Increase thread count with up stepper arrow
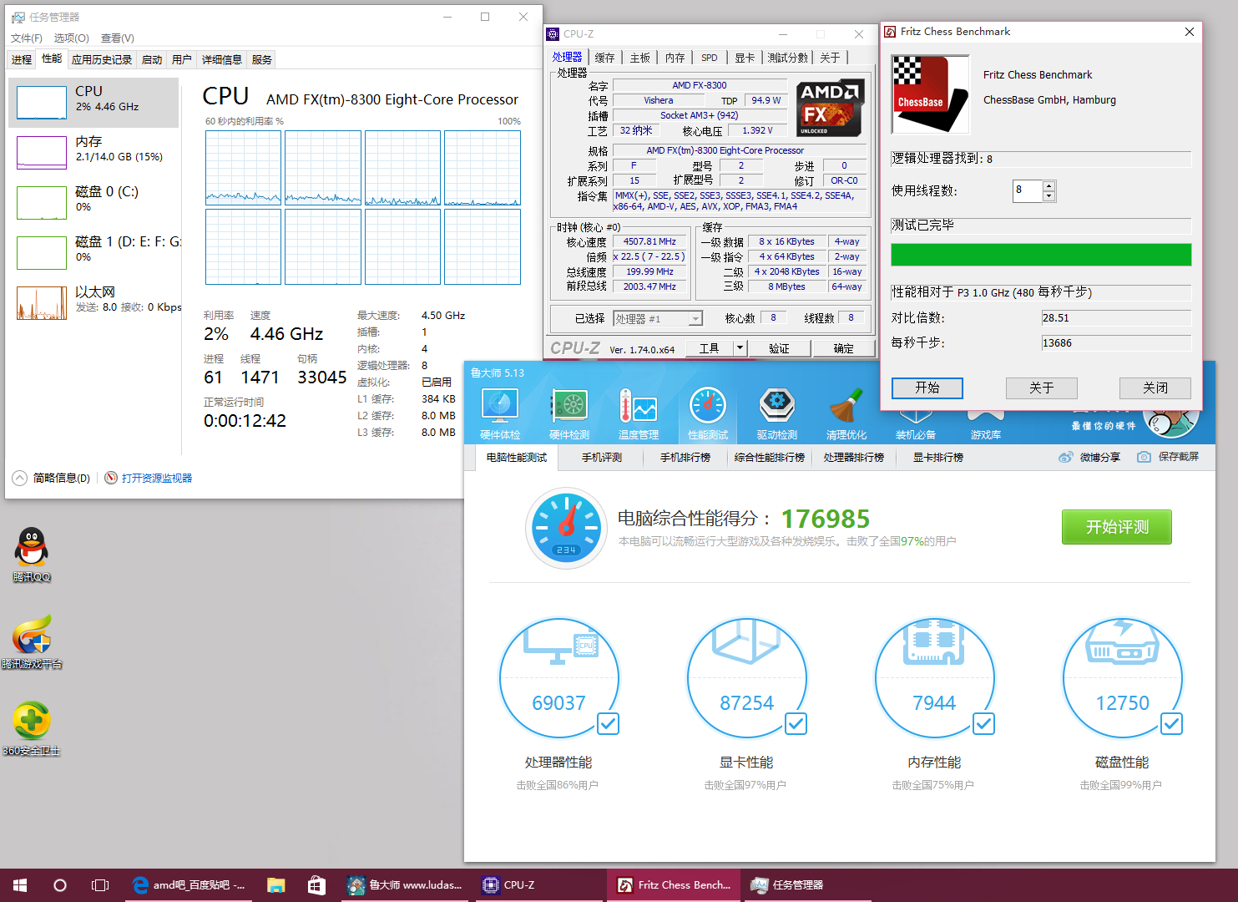The width and height of the screenshot is (1238, 902). coord(1049,185)
